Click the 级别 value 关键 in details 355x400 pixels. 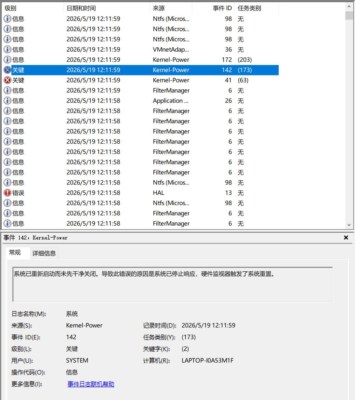click(x=72, y=349)
